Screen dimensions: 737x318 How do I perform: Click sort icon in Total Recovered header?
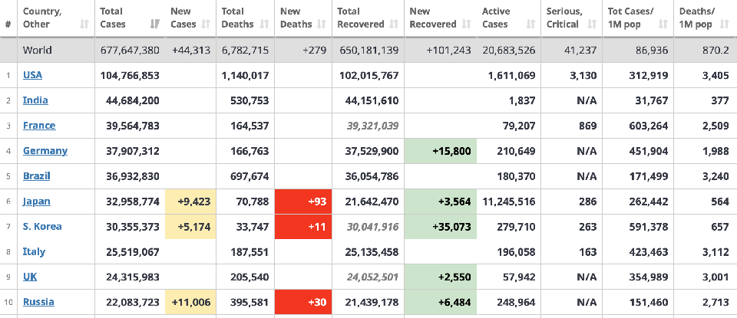pos(393,25)
